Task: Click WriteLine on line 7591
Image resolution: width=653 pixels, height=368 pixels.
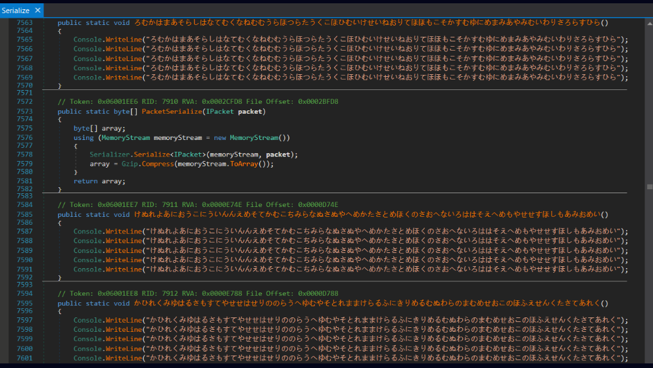Action: pyautogui.click(x=124, y=269)
